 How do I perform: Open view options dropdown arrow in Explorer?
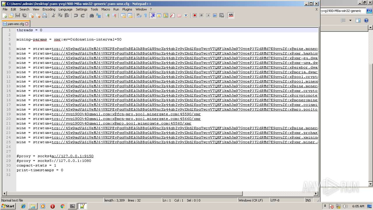pyautogui.click(x=350, y=20)
